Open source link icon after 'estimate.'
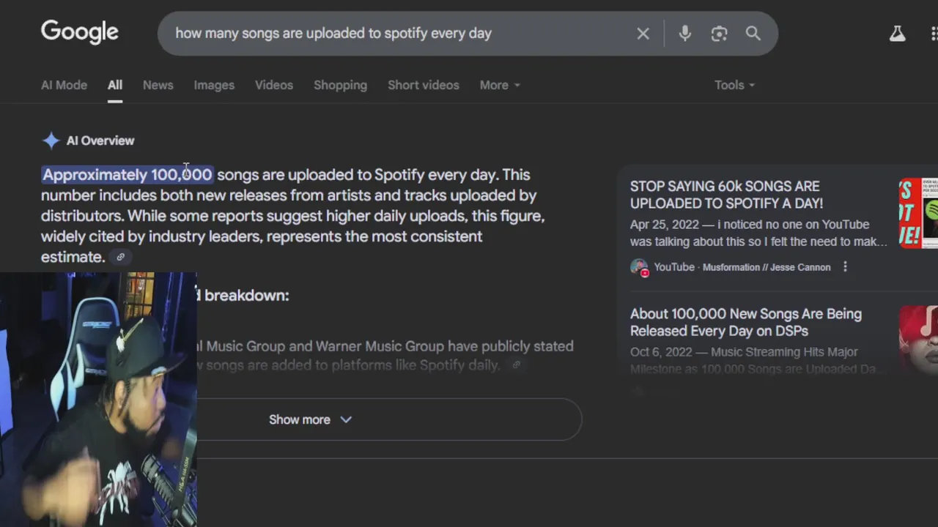This screenshot has height=527, width=938. click(120, 257)
